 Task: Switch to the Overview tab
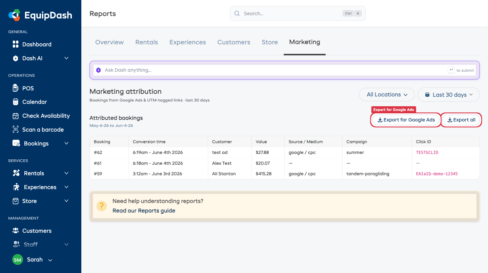pos(109,42)
